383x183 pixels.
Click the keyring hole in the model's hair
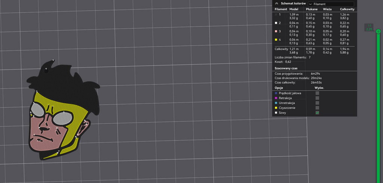pyautogui.click(x=46, y=70)
